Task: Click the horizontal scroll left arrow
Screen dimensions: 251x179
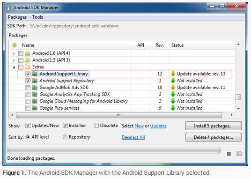Action: tap(12, 115)
